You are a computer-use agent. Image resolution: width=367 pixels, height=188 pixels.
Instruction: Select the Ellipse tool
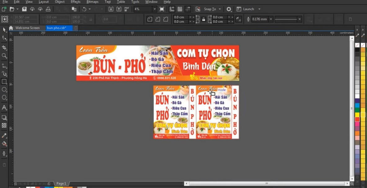pos(4,89)
